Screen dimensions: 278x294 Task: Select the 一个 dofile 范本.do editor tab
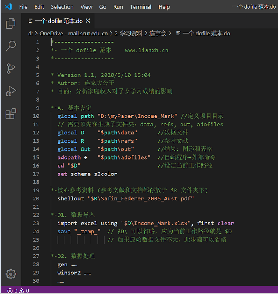click(59, 21)
